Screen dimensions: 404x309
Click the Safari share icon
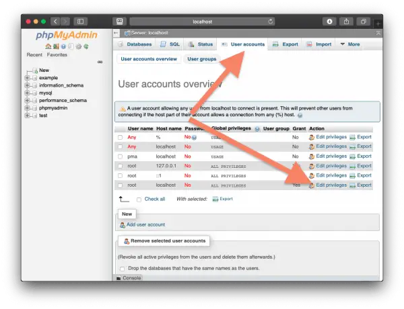[x=346, y=21]
